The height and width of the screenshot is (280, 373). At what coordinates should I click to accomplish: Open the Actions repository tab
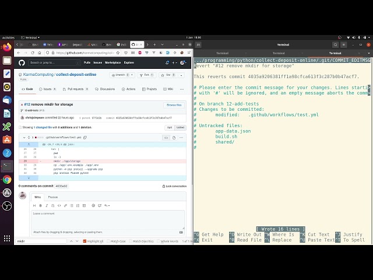click(128, 89)
